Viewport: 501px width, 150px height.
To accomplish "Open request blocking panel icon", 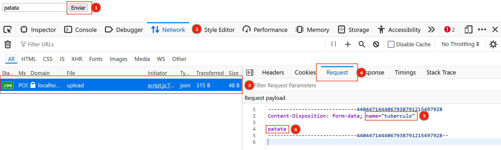I will tap(376, 44).
